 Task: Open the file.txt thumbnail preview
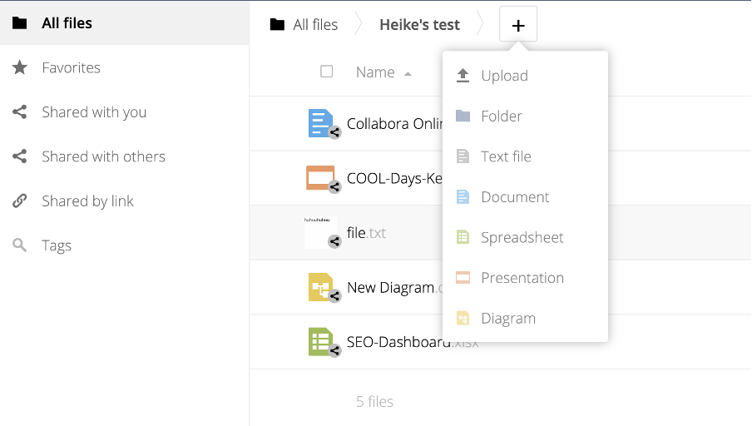(320, 232)
